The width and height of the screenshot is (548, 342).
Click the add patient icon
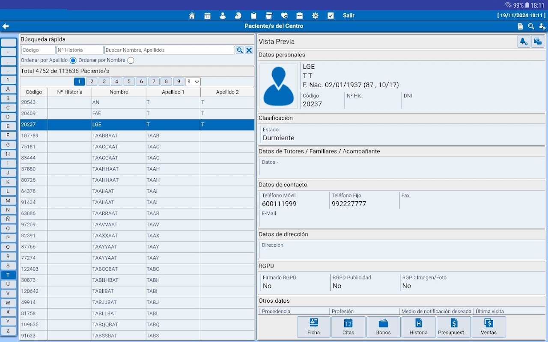[542, 26]
